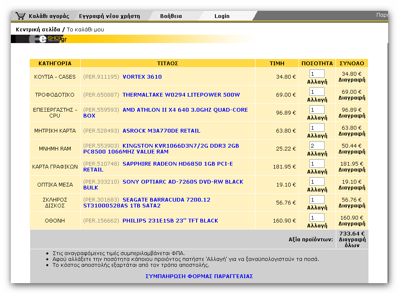This screenshot has height=294, width=399.
Task: Click Αλλαγή for VORTEX 3610 row
Action: pos(317,82)
